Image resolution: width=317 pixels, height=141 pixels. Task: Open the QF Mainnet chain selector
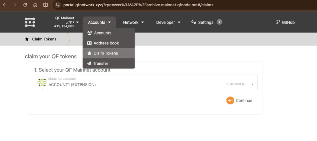(64, 22)
